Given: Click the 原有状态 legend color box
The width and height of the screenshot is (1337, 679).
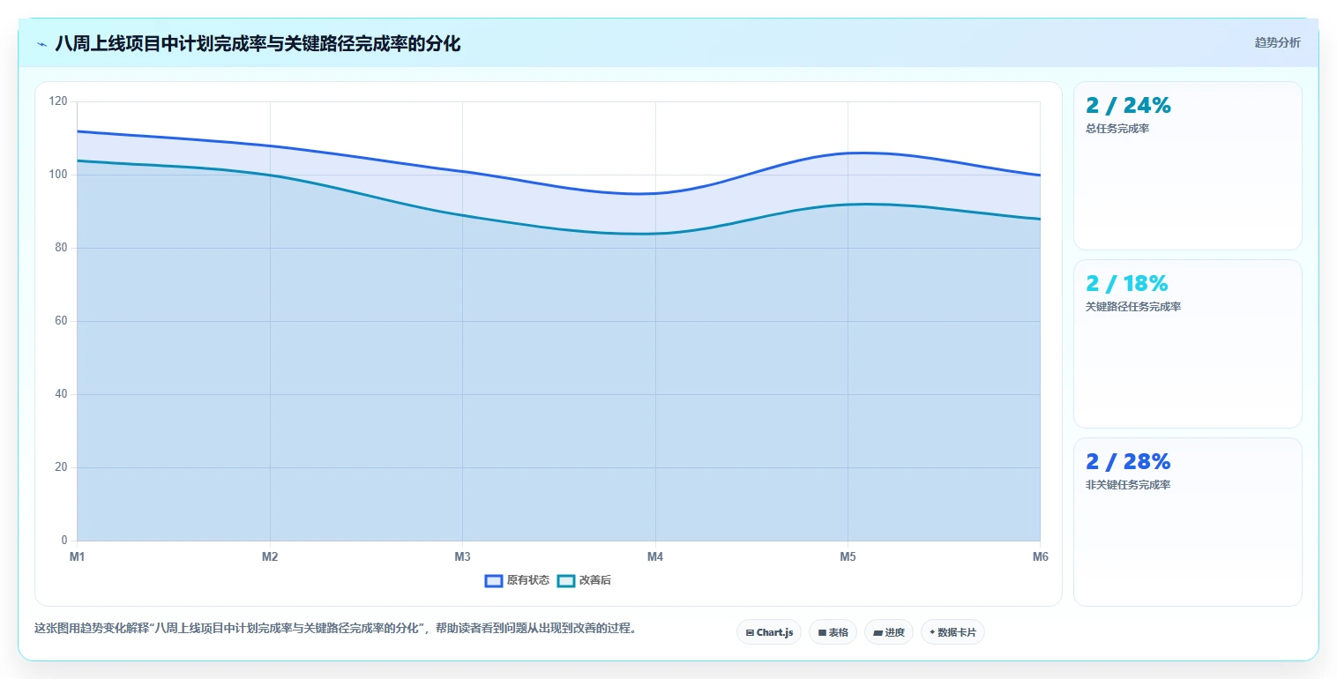Looking at the screenshot, I should 494,580.
